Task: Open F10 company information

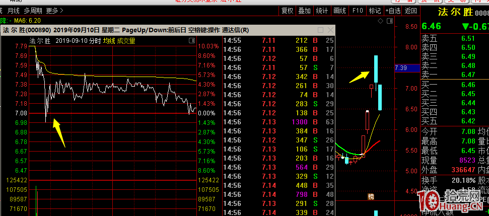Action: click(358, 11)
